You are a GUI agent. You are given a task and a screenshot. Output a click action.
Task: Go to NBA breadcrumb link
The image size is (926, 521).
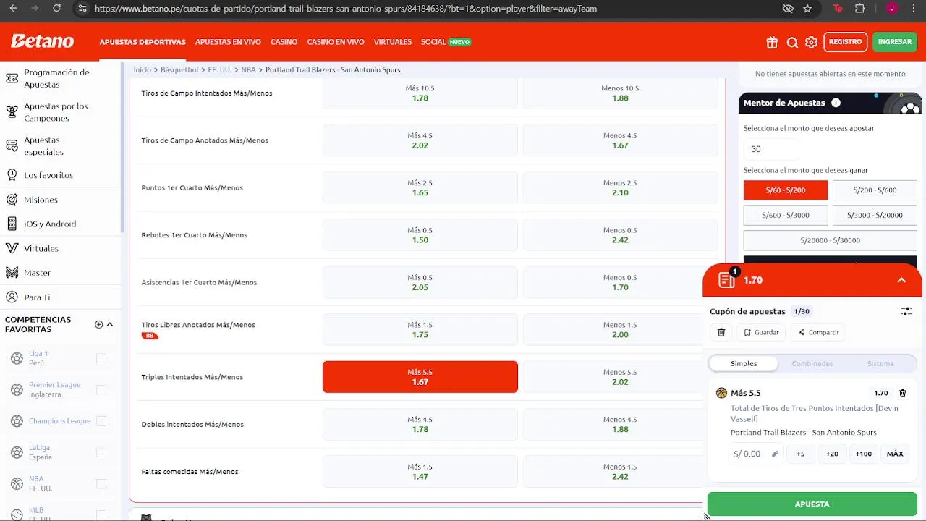[x=248, y=70]
